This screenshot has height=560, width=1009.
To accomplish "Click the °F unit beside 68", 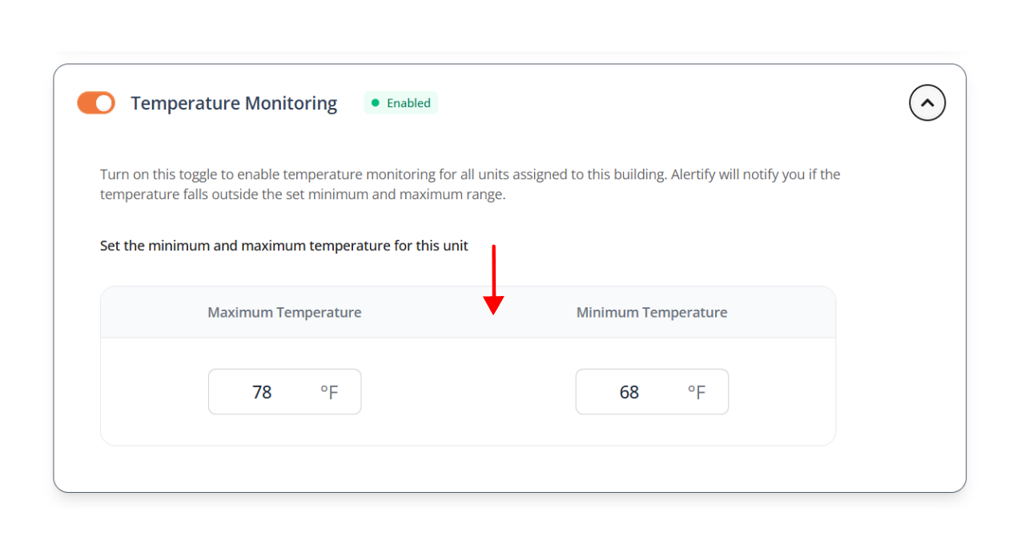I will [x=697, y=392].
